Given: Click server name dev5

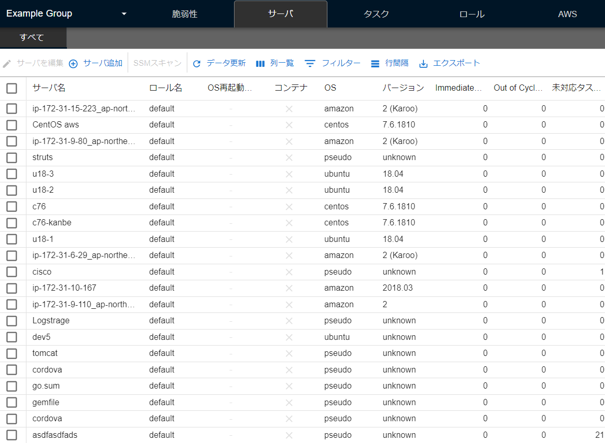Looking at the screenshot, I should coord(42,337).
